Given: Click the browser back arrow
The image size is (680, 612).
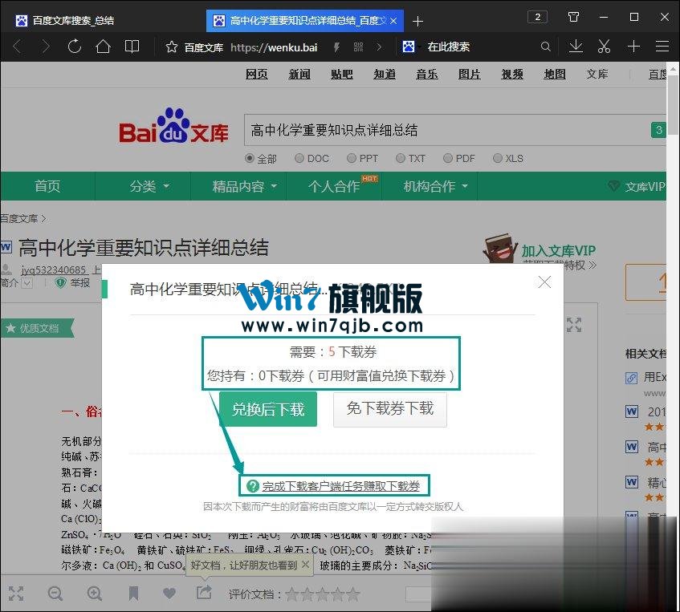Looking at the screenshot, I should pyautogui.click(x=18, y=47).
